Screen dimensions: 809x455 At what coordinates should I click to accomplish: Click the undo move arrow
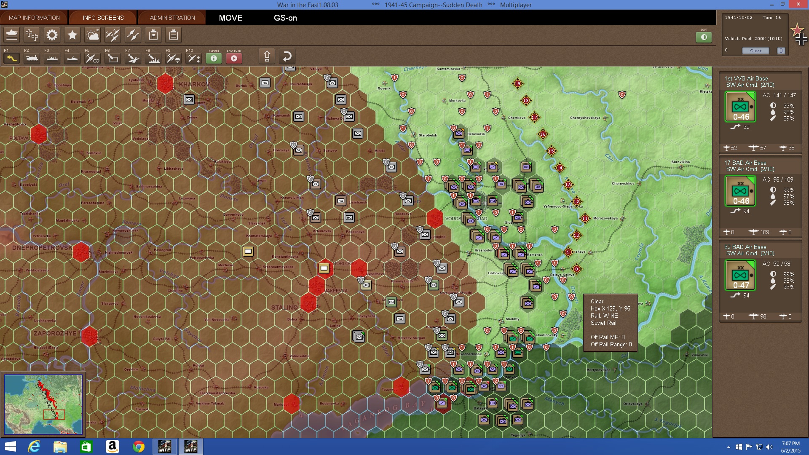click(x=287, y=56)
